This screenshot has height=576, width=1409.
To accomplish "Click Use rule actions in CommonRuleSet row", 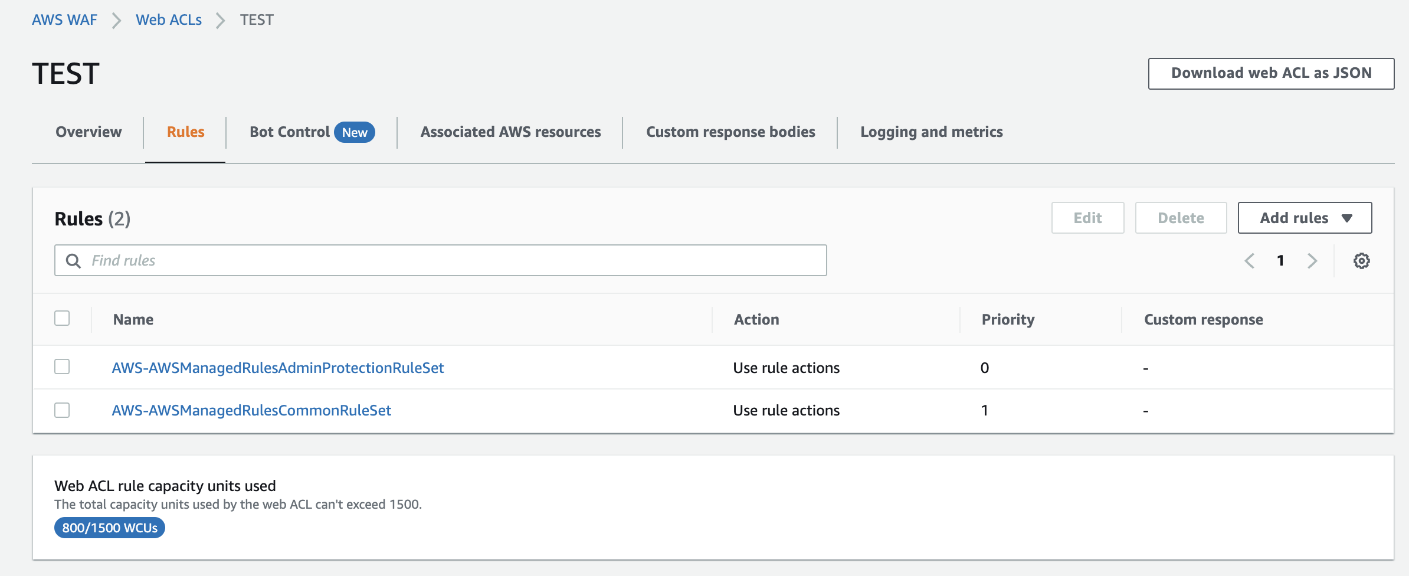I will click(x=786, y=410).
